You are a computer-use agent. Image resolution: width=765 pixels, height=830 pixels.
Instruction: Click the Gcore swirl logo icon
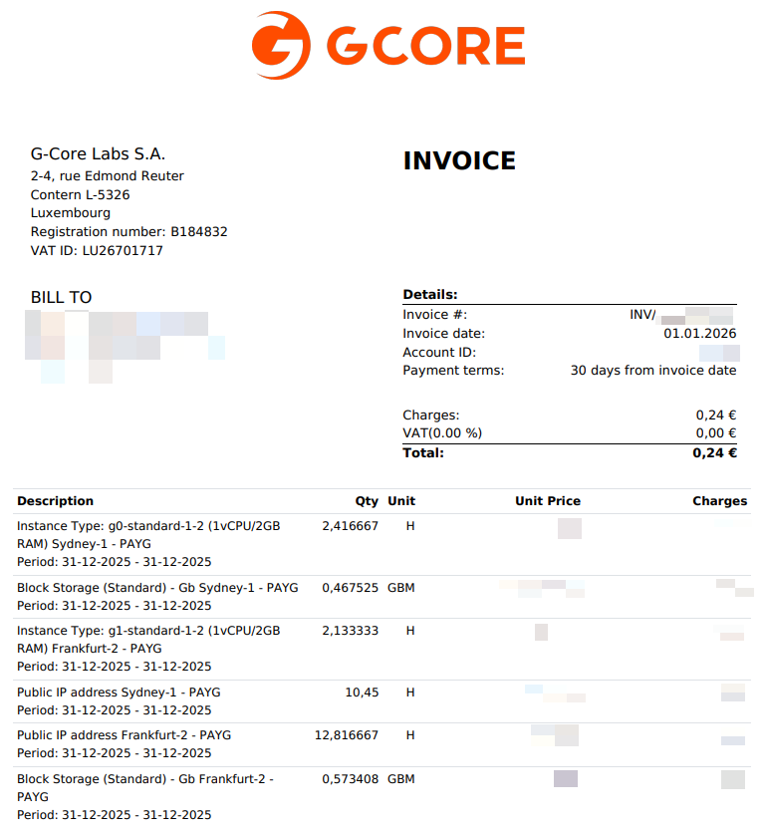point(281,45)
